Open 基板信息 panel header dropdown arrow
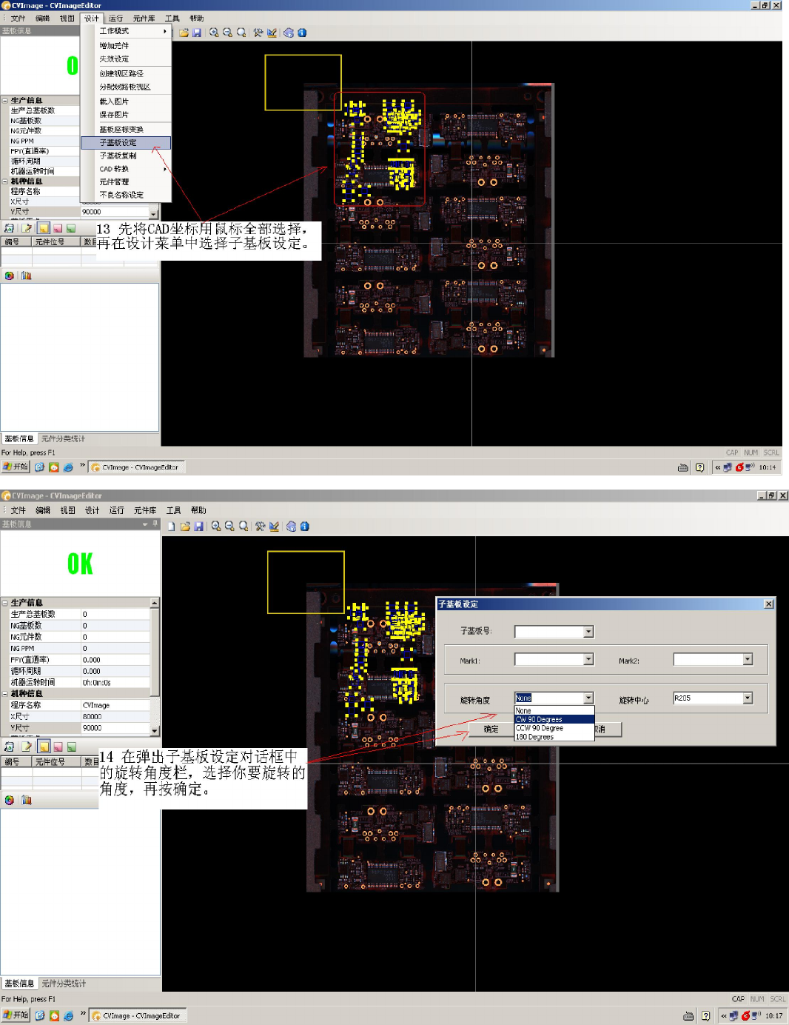Screen dimensions: 789x1025 (145, 524)
